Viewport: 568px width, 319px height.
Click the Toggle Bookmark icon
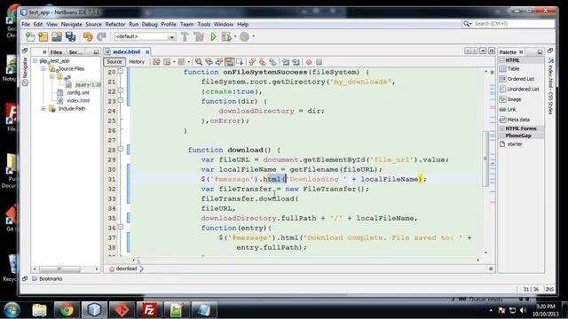(272, 62)
